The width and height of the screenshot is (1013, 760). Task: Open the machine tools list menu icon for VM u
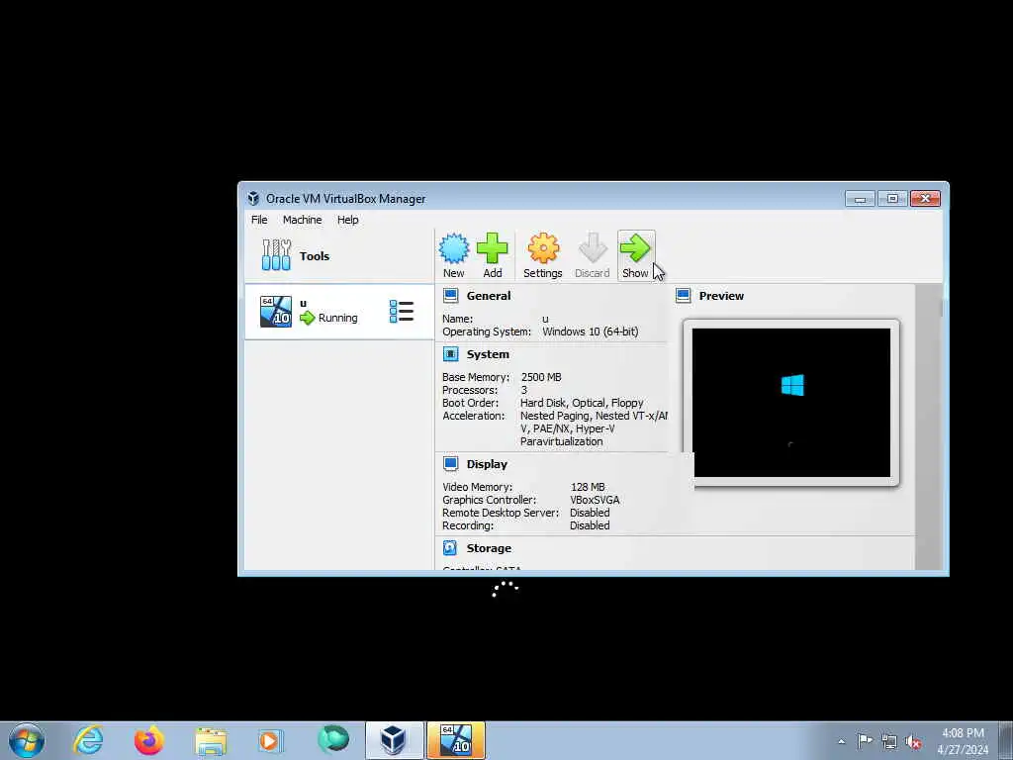coord(402,312)
